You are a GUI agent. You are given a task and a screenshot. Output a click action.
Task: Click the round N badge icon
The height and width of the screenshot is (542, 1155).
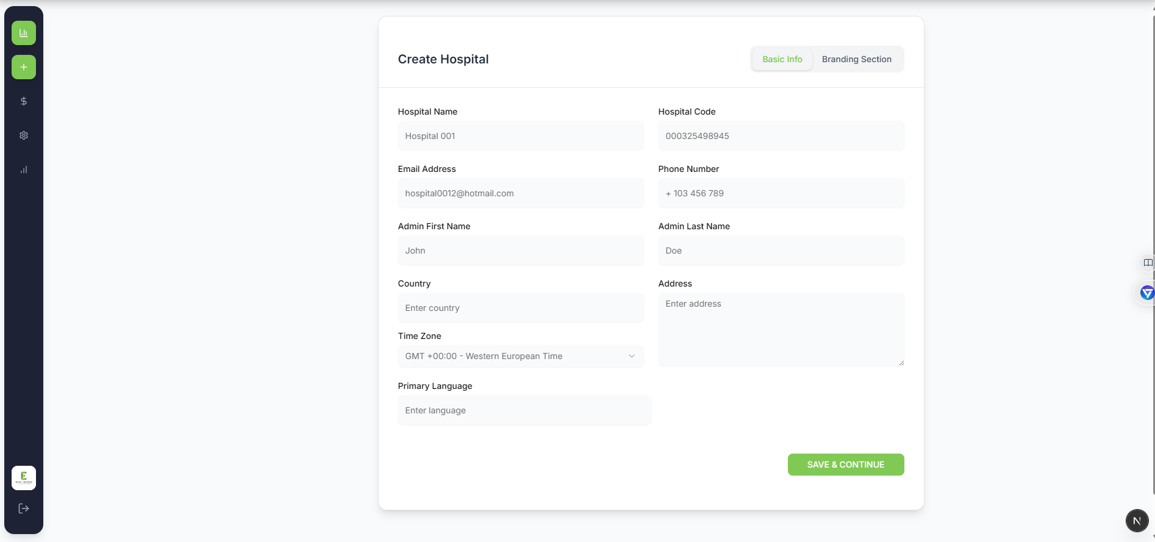(1137, 521)
